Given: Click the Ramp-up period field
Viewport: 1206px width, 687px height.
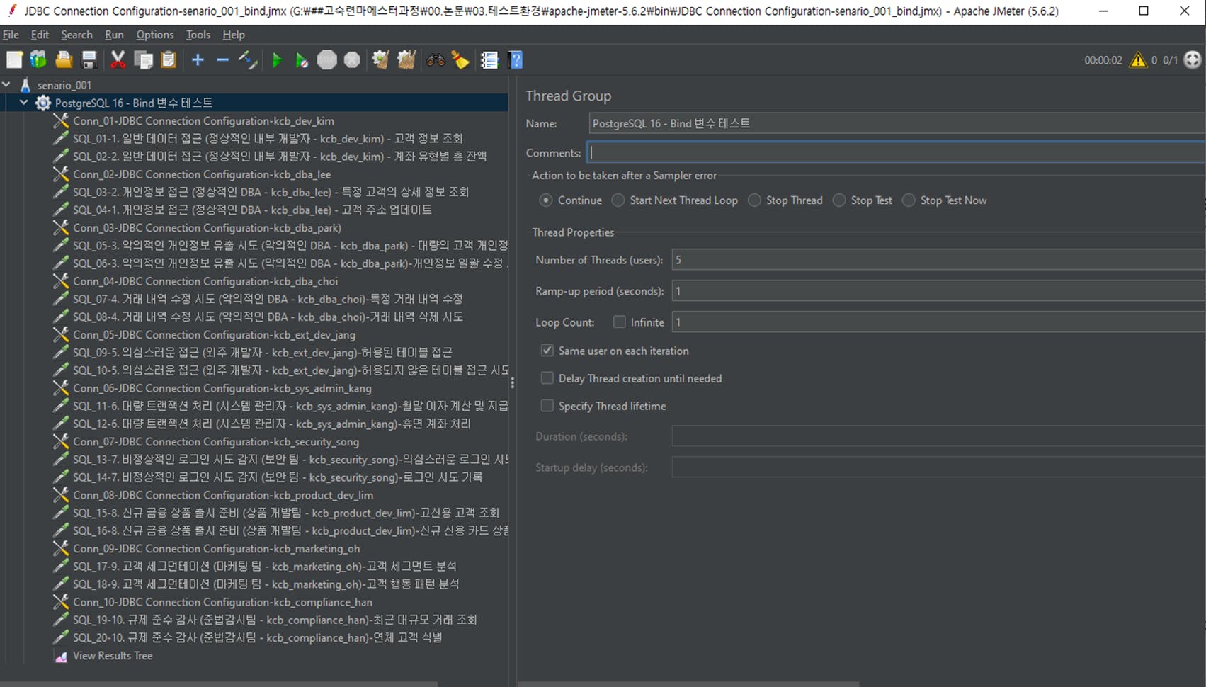Looking at the screenshot, I should point(939,291).
